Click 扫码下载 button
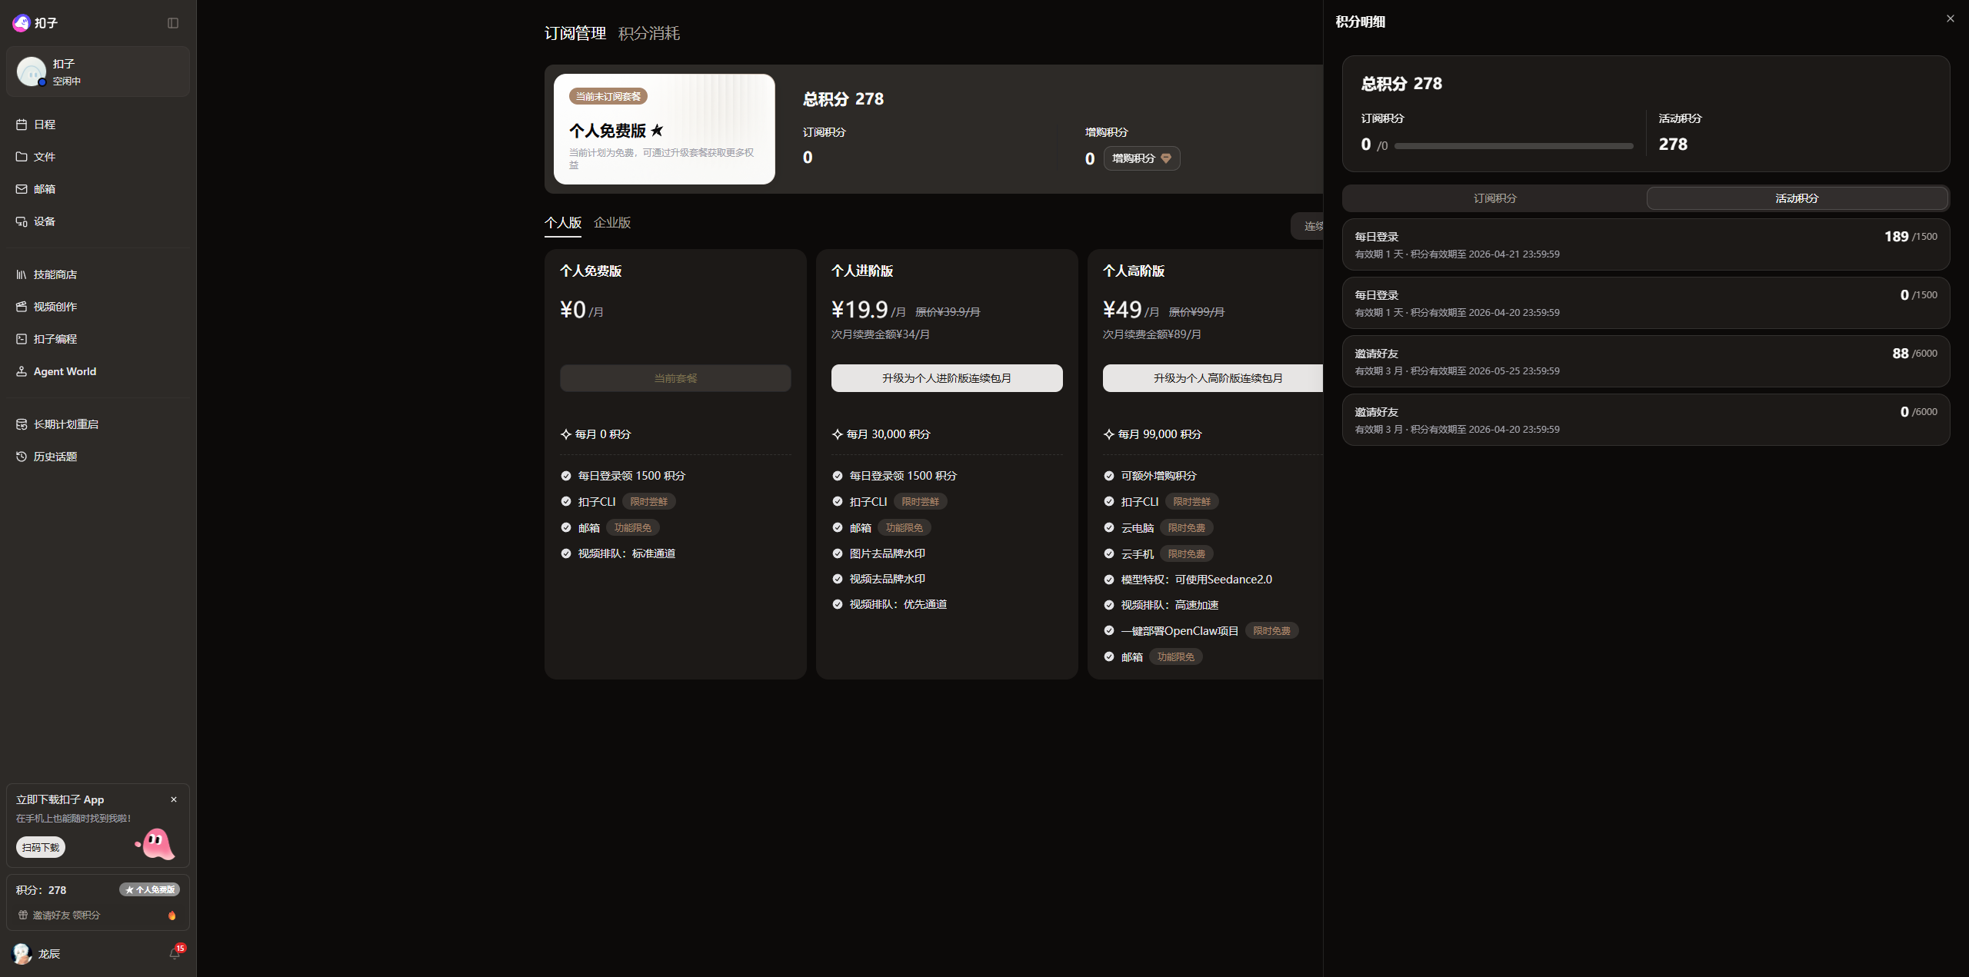 click(x=41, y=847)
